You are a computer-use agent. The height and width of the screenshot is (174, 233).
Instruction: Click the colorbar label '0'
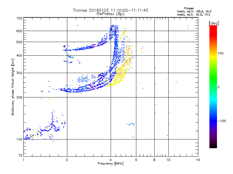click(x=218, y=87)
